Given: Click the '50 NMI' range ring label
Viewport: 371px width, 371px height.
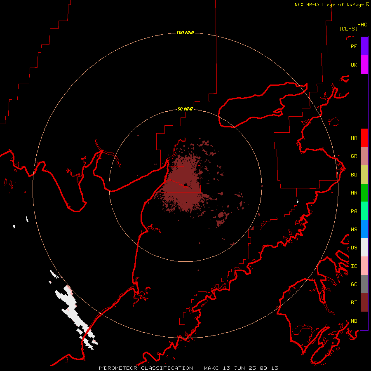Looking at the screenshot, I should click(185, 109).
